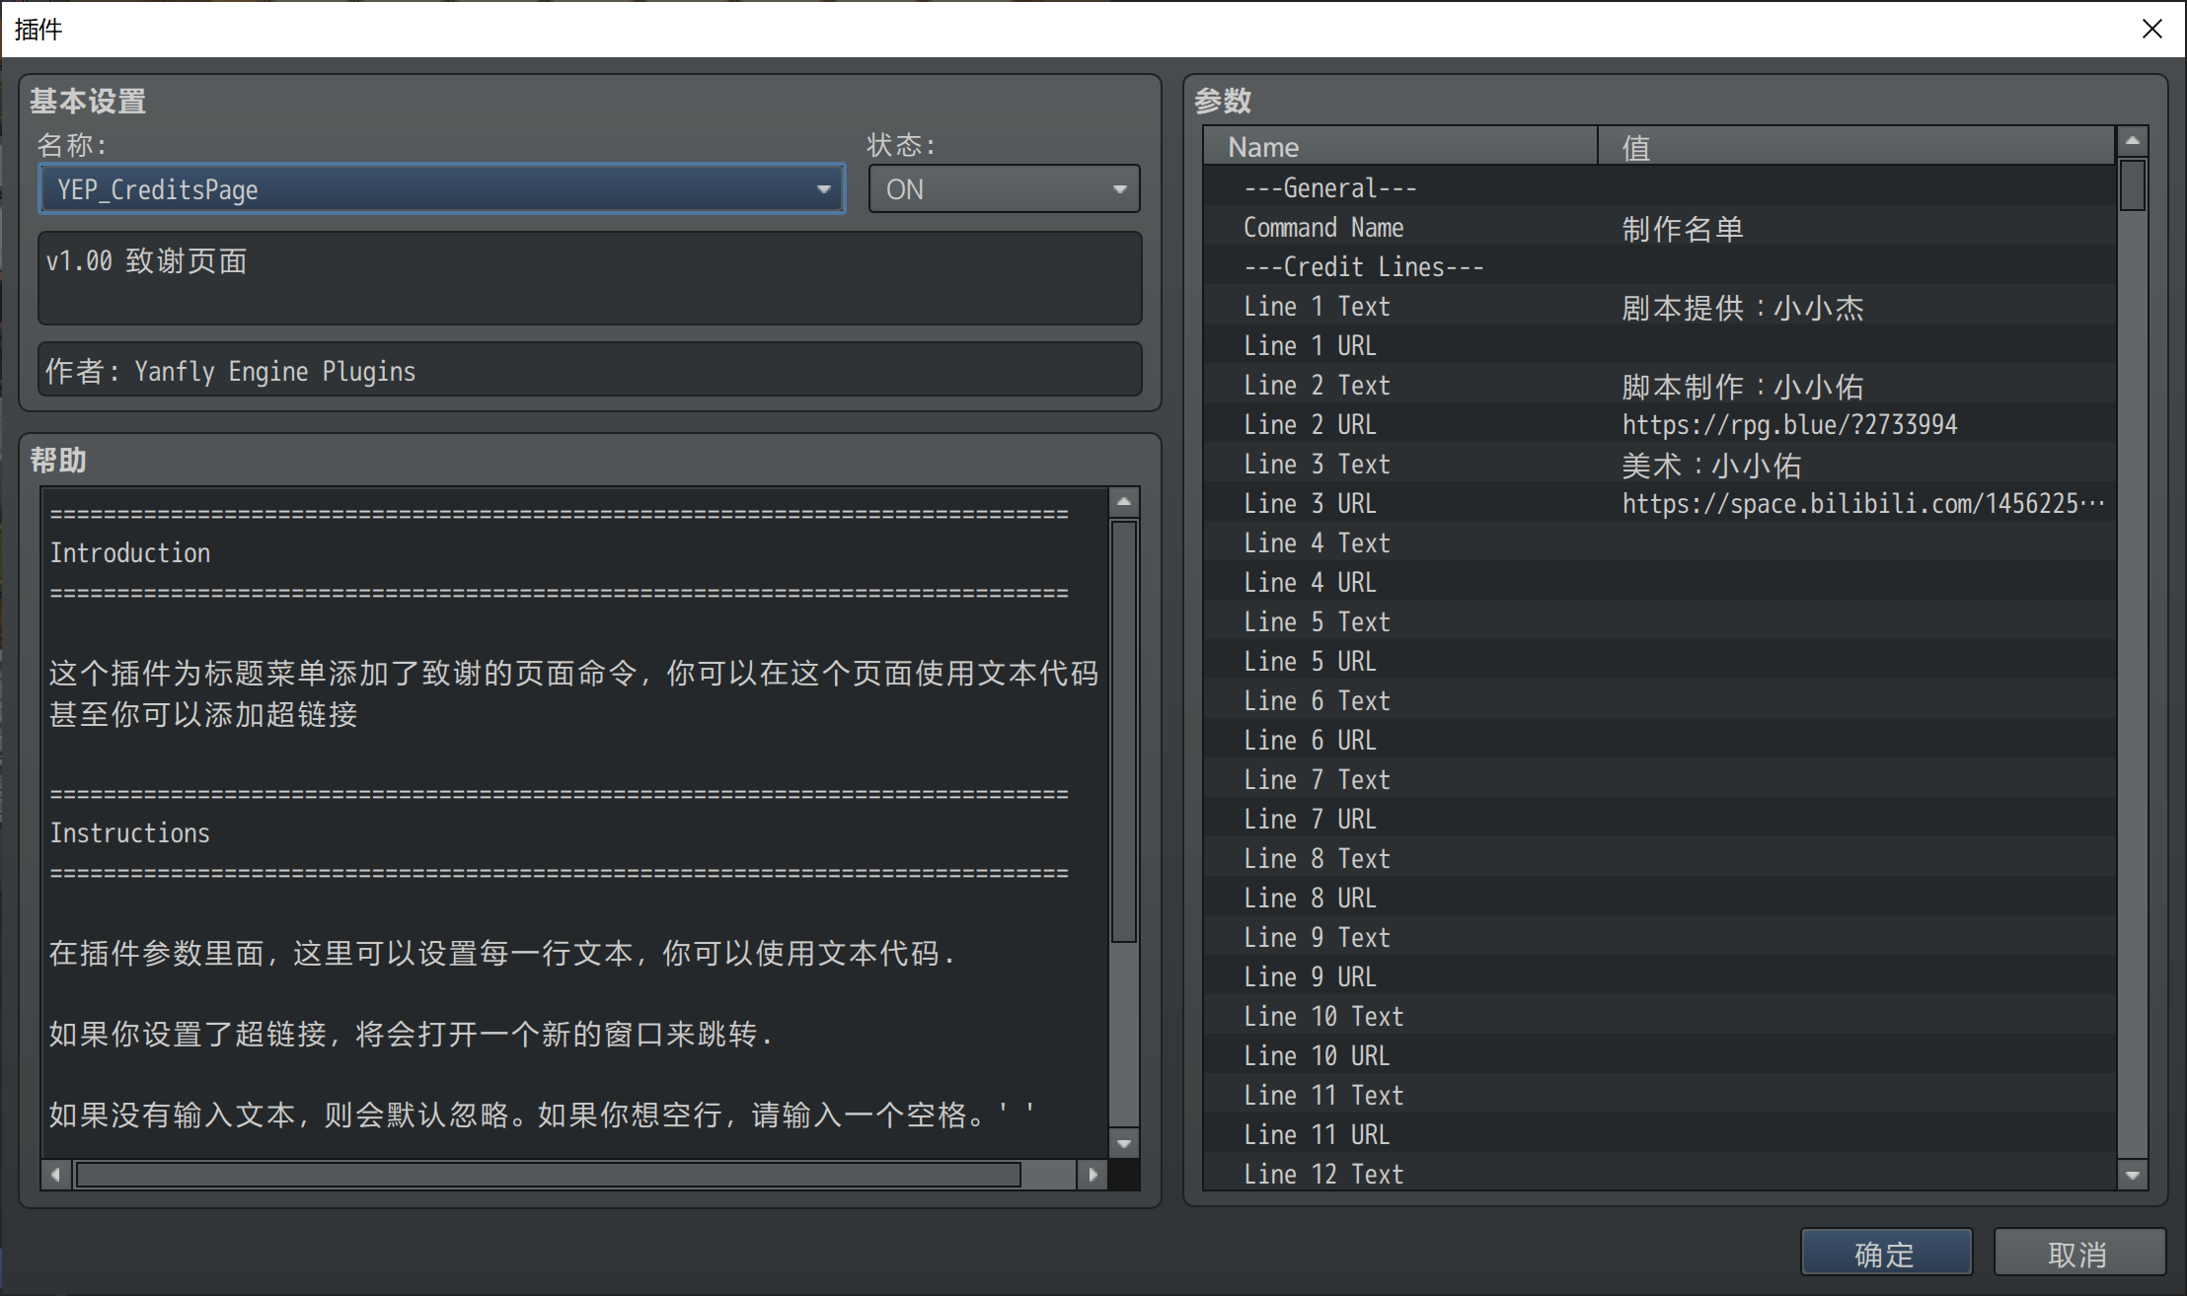Select the Line 11 URL row
This screenshot has height=1296, width=2187.
(x=1659, y=1134)
